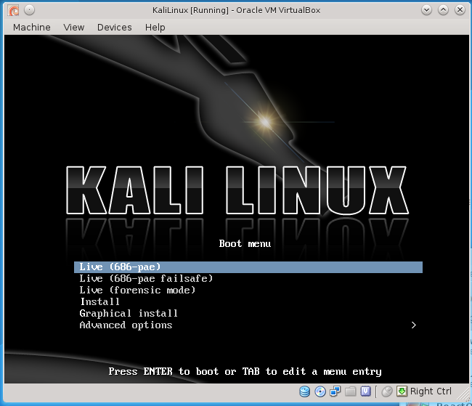Click the Boot menu heading
This screenshot has width=472, height=406.
pos(245,243)
